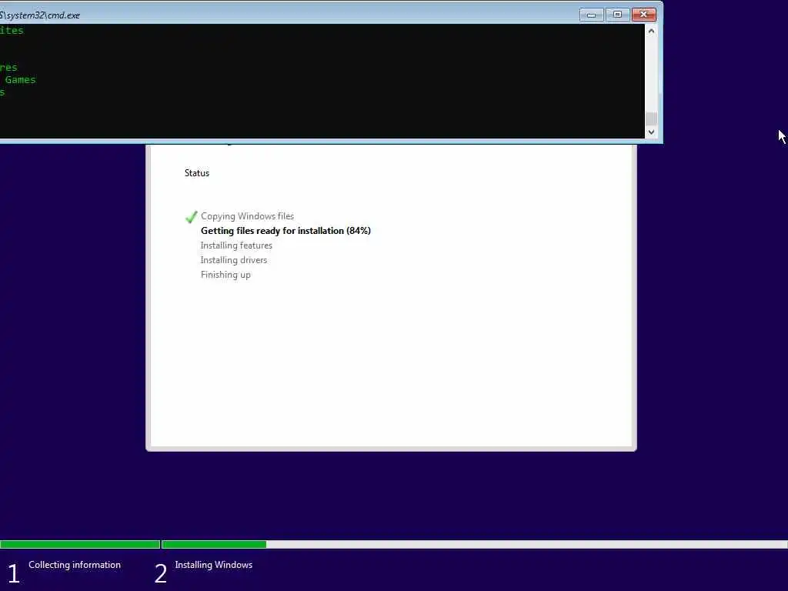Click the green checkmark beside Copying Windows files
Screen dimensions: 788x591
point(191,216)
